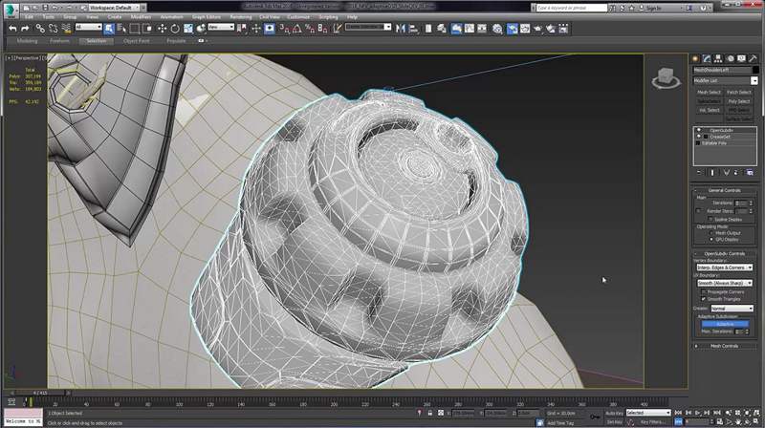Select the Select and Link tool
Viewport: 765px width, 428px height.
coord(40,28)
